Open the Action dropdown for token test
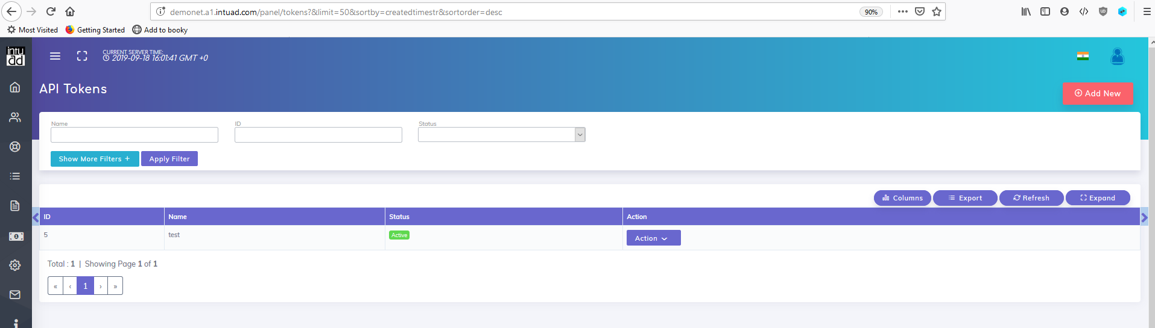Viewport: 1155px width, 328px height. tap(653, 238)
